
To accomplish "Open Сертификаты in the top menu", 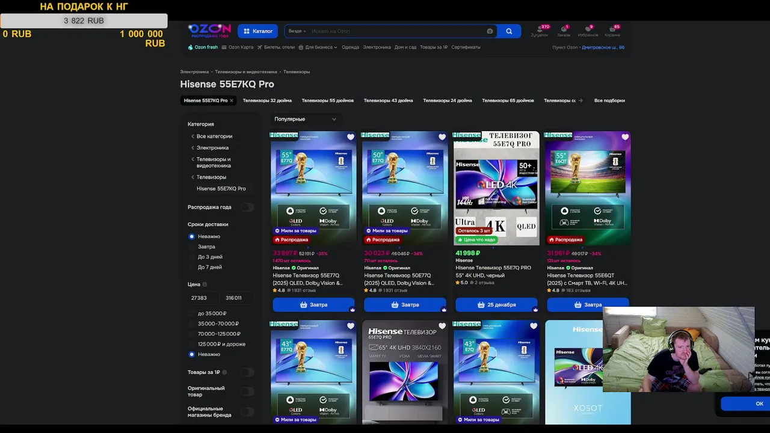I will [466, 47].
